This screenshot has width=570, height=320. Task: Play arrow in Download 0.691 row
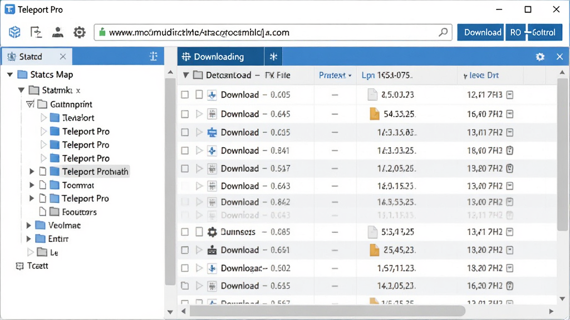(x=199, y=249)
